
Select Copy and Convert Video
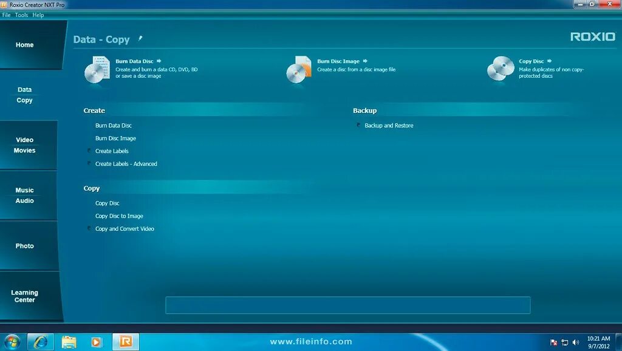tap(124, 228)
